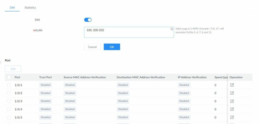Turn off the DAI switch

88,20
